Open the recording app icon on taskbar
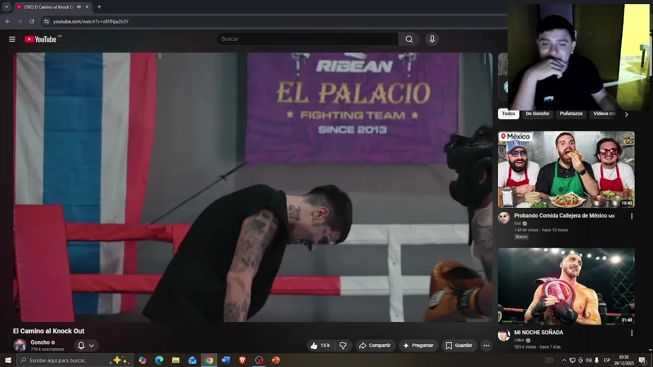 (x=259, y=360)
